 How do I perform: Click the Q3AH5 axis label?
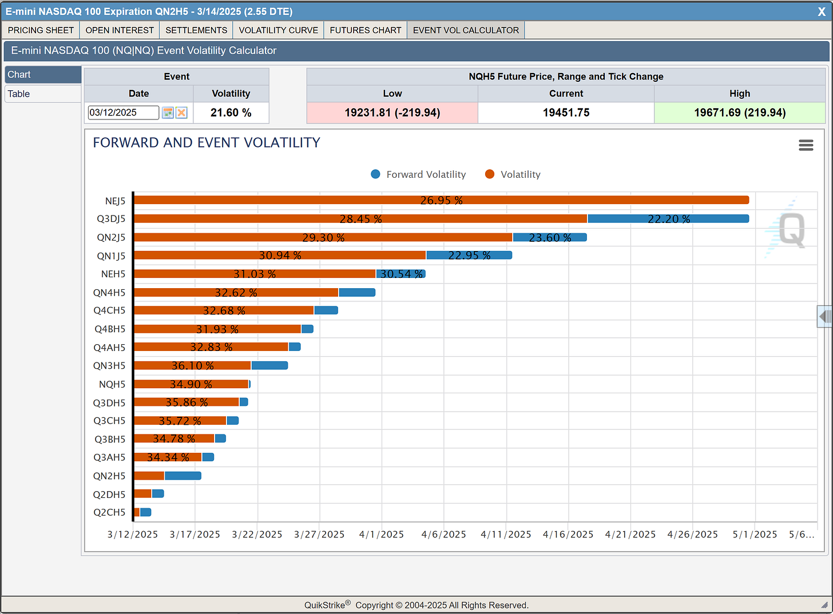click(x=110, y=457)
